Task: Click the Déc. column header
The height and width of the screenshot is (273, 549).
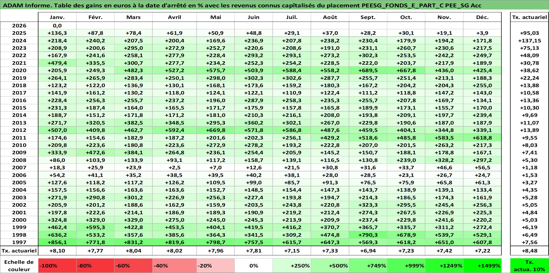Action: [482, 17]
